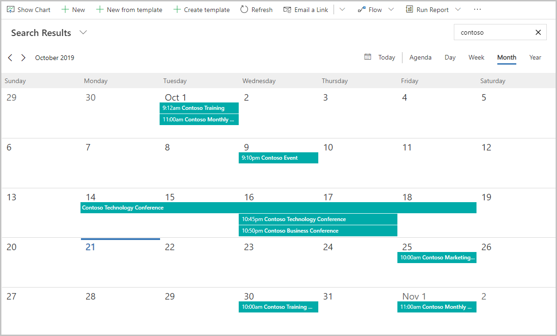Click the Nov 1 date number
This screenshot has width=557, height=336.
coord(414,296)
